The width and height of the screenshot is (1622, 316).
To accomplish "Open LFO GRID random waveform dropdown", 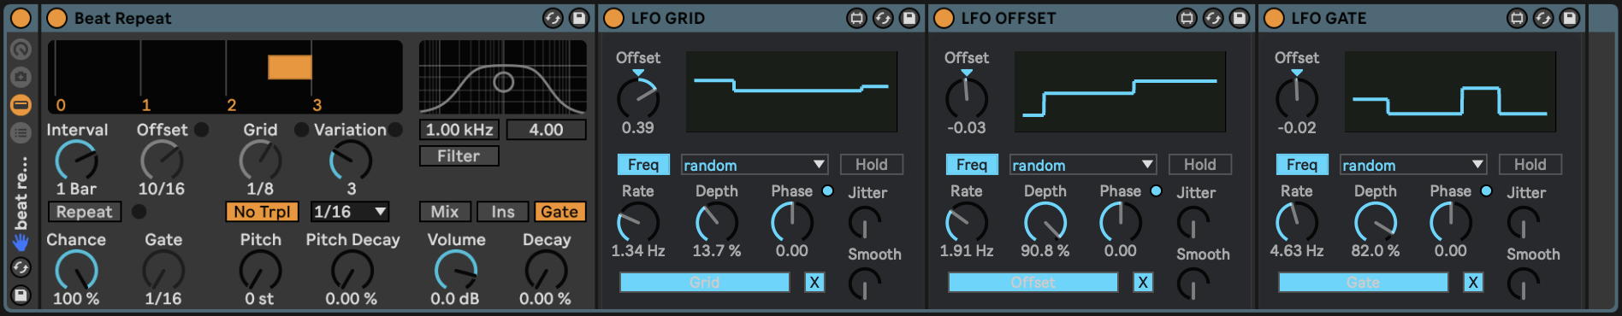I will tap(755, 165).
